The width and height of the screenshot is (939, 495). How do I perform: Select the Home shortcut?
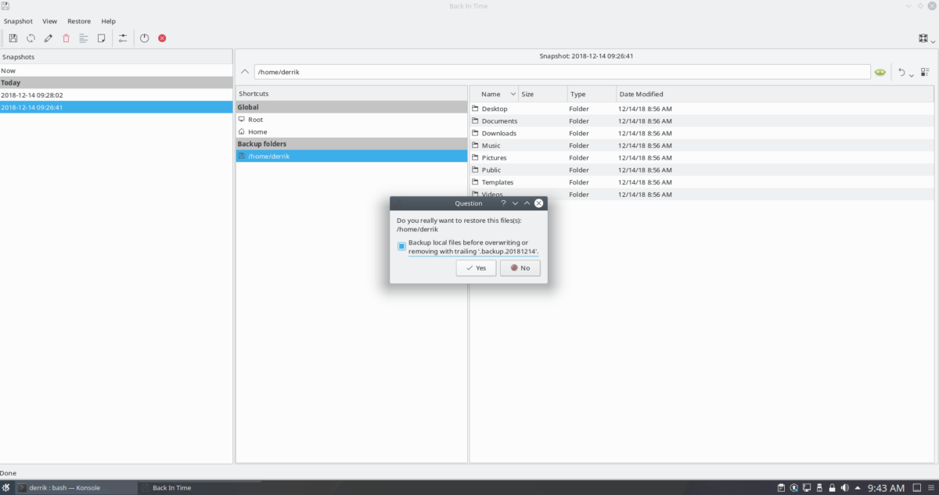point(351,132)
